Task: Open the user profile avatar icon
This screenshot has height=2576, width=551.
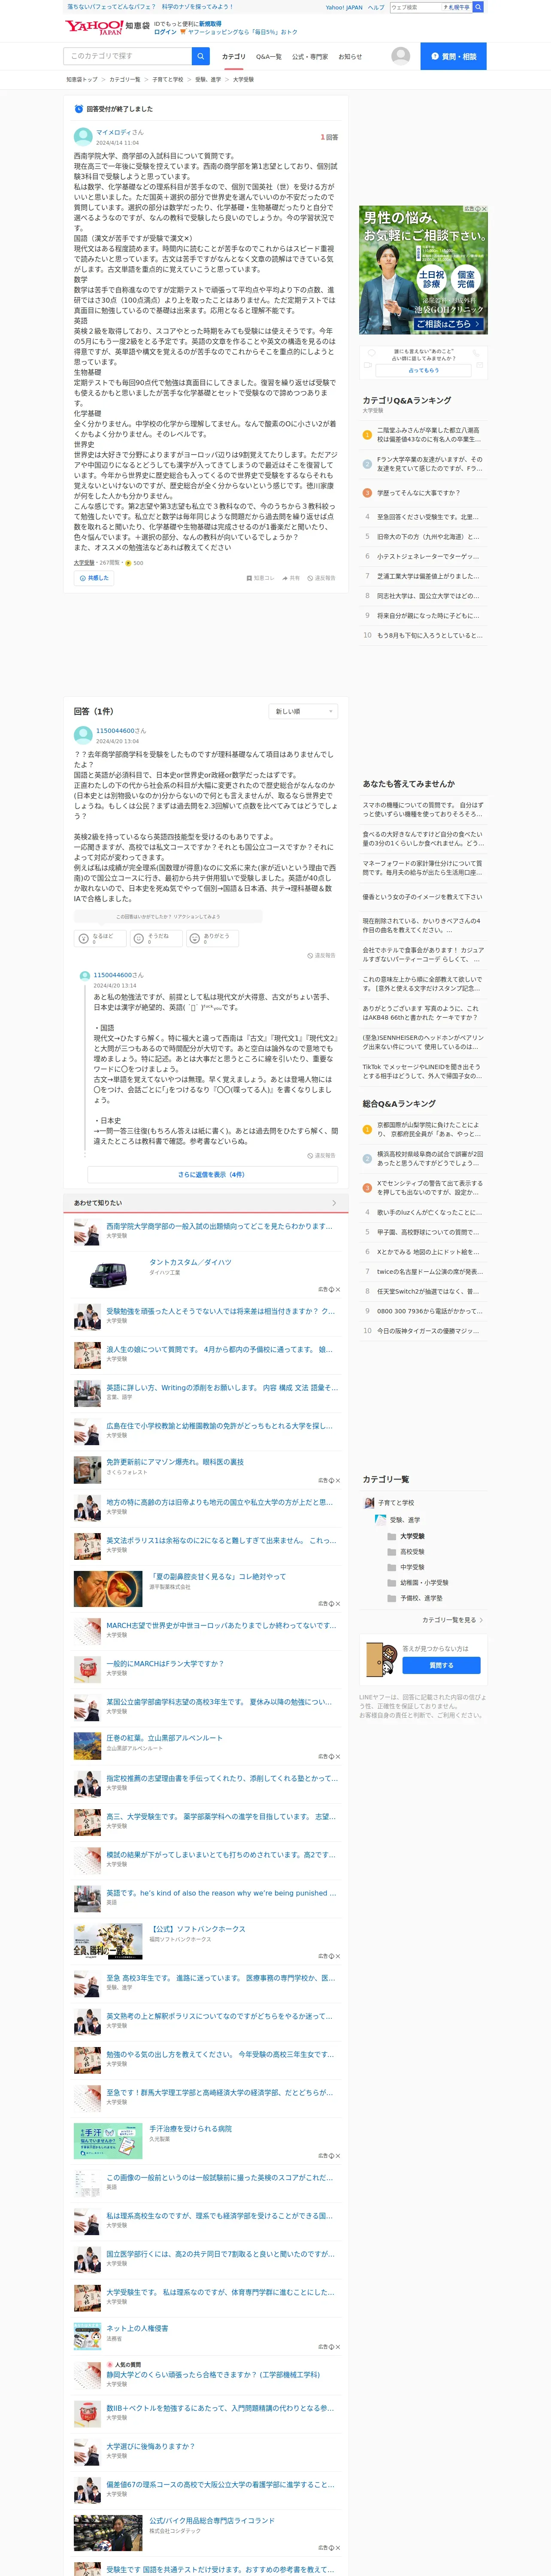Action: point(400,56)
